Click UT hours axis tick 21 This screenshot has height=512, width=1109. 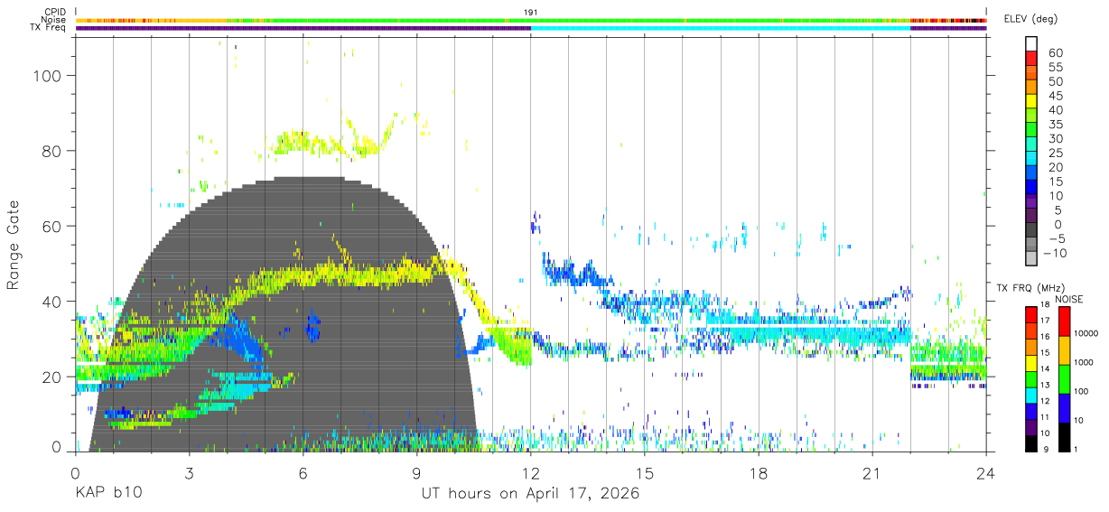pyautogui.click(x=872, y=473)
